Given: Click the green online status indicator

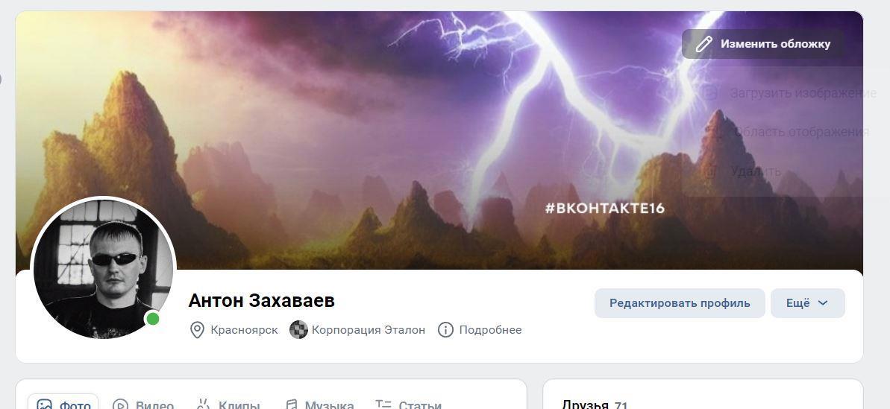Looking at the screenshot, I should coord(153,319).
